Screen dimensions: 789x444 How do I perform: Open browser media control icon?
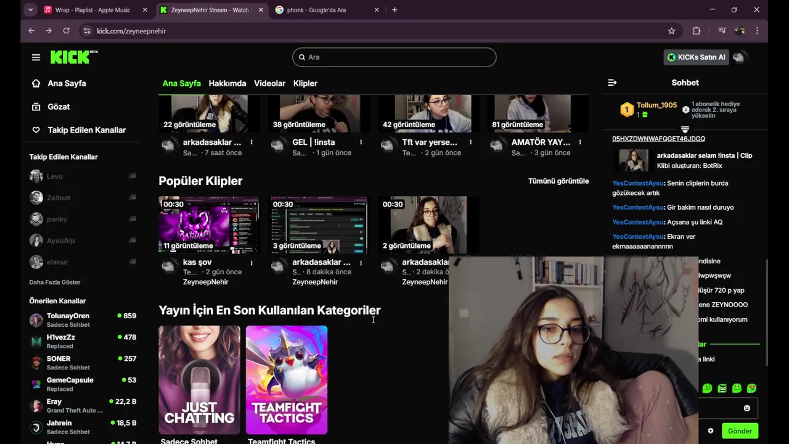click(x=722, y=31)
